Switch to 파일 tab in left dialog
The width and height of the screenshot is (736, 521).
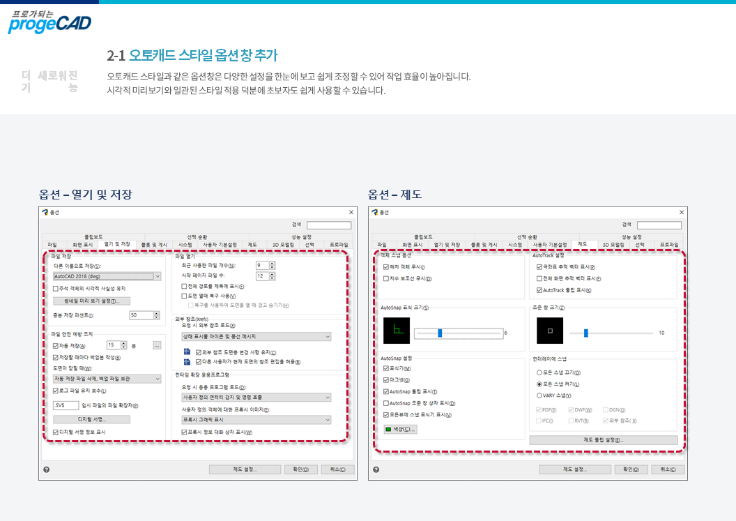[x=52, y=245]
